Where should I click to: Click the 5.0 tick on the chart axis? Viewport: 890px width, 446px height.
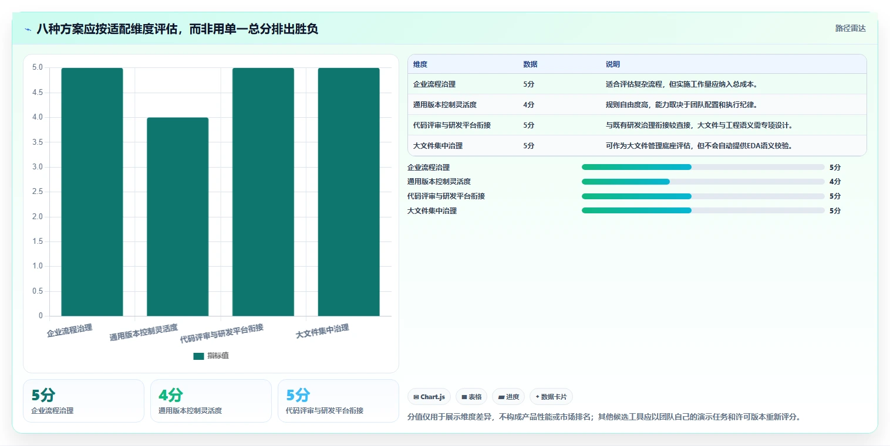[38, 67]
